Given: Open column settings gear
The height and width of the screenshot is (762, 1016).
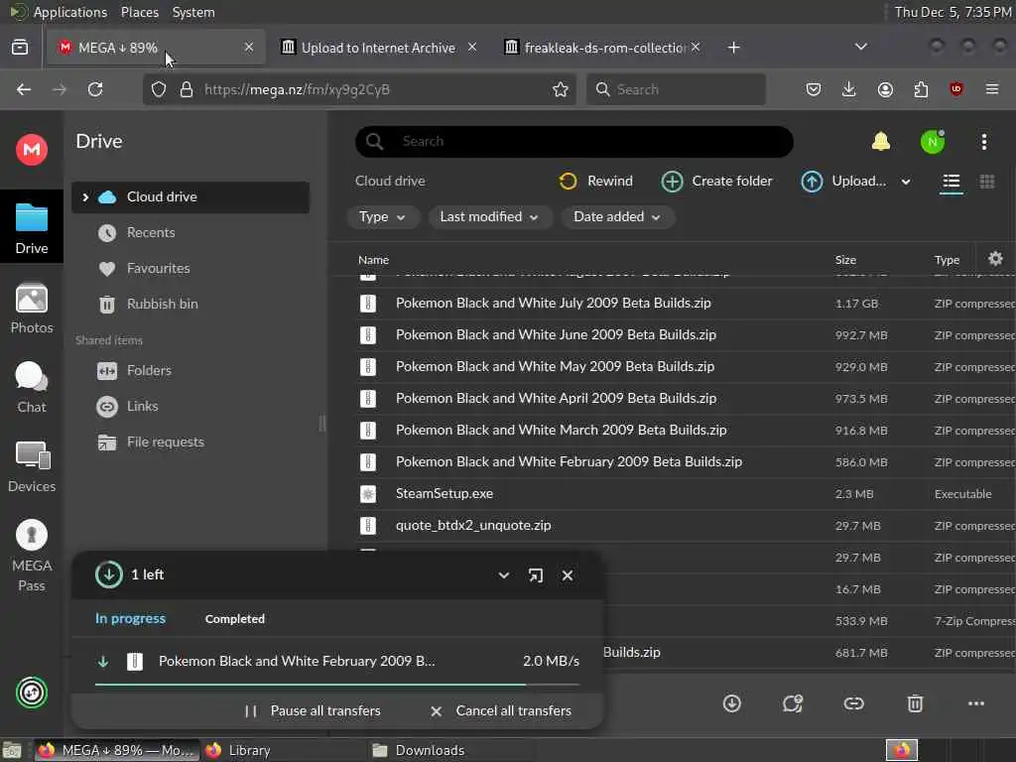Looking at the screenshot, I should tap(995, 259).
